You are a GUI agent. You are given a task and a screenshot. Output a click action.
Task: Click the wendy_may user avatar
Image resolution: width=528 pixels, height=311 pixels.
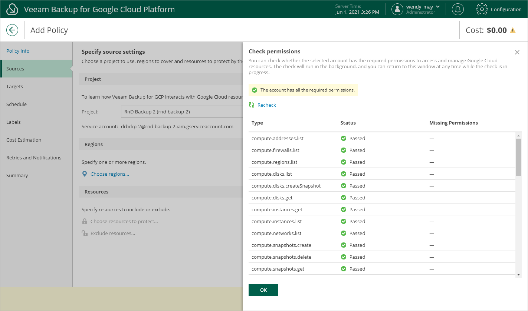(397, 9)
